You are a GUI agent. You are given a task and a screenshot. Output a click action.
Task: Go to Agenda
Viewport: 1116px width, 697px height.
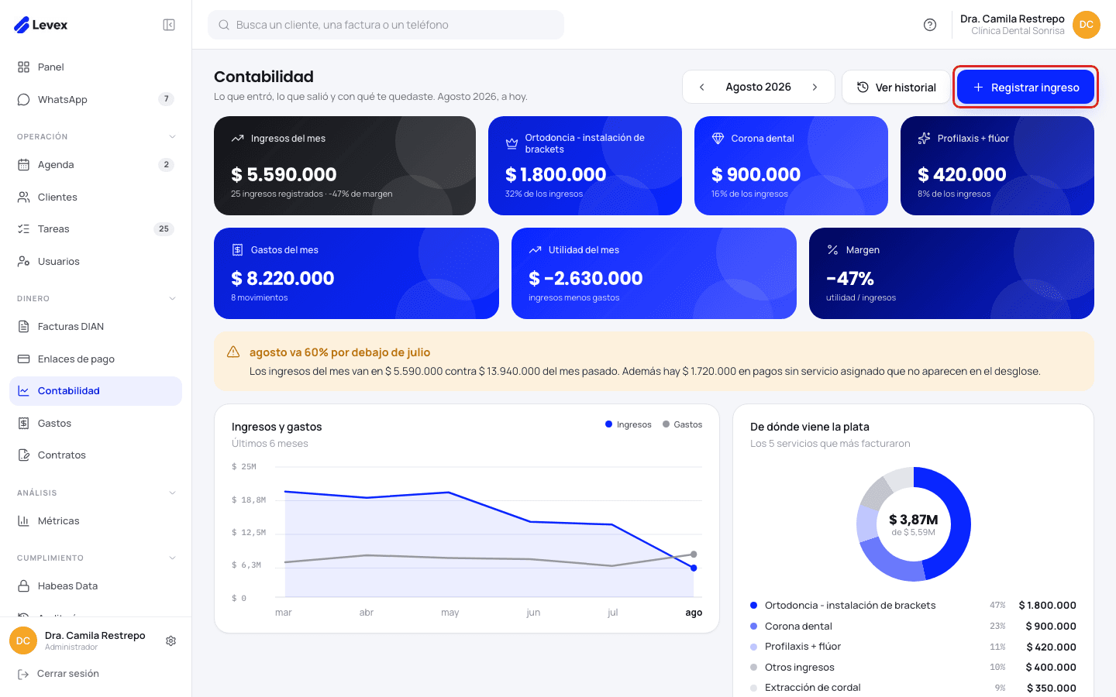95,165
